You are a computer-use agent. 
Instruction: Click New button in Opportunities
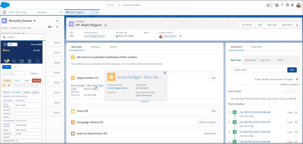[x=214, y=78]
